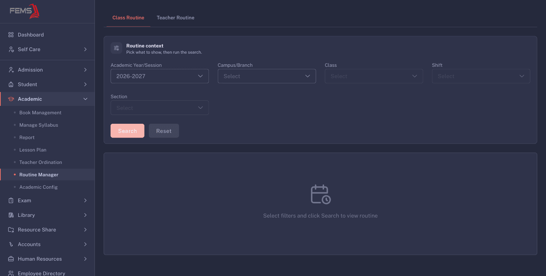
Task: Click the Academic graduation cap icon
Action: point(11,99)
